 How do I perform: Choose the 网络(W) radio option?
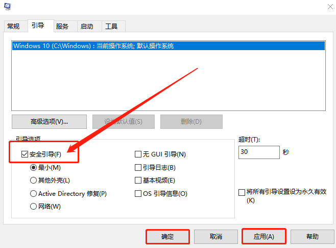33,207
